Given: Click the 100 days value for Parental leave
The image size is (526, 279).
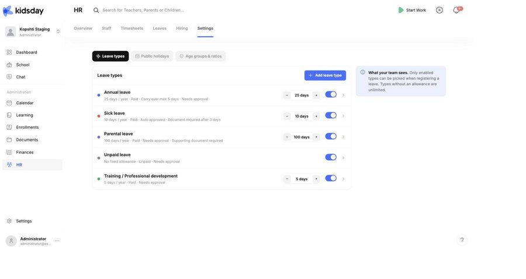Looking at the screenshot, I should click(302, 137).
